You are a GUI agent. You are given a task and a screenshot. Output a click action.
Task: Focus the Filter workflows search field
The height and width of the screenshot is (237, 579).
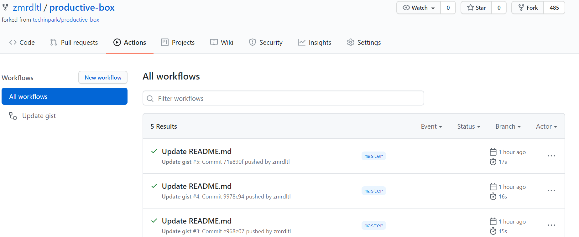[283, 98]
